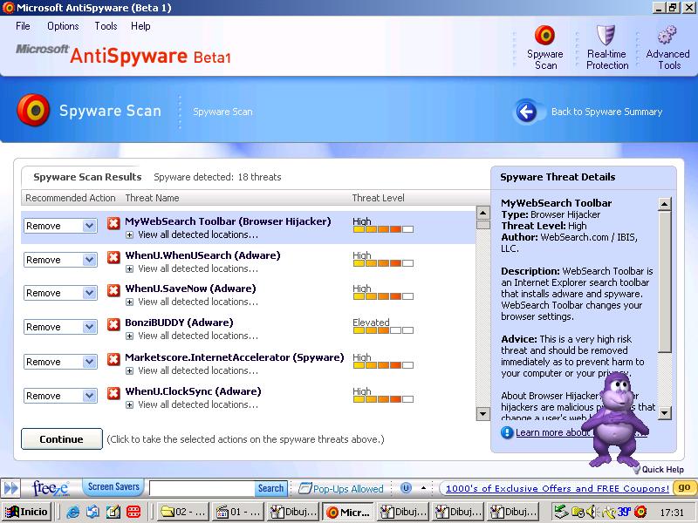
Task: Expand detected locations for WhenU.SaveNow
Action: [x=129, y=302]
